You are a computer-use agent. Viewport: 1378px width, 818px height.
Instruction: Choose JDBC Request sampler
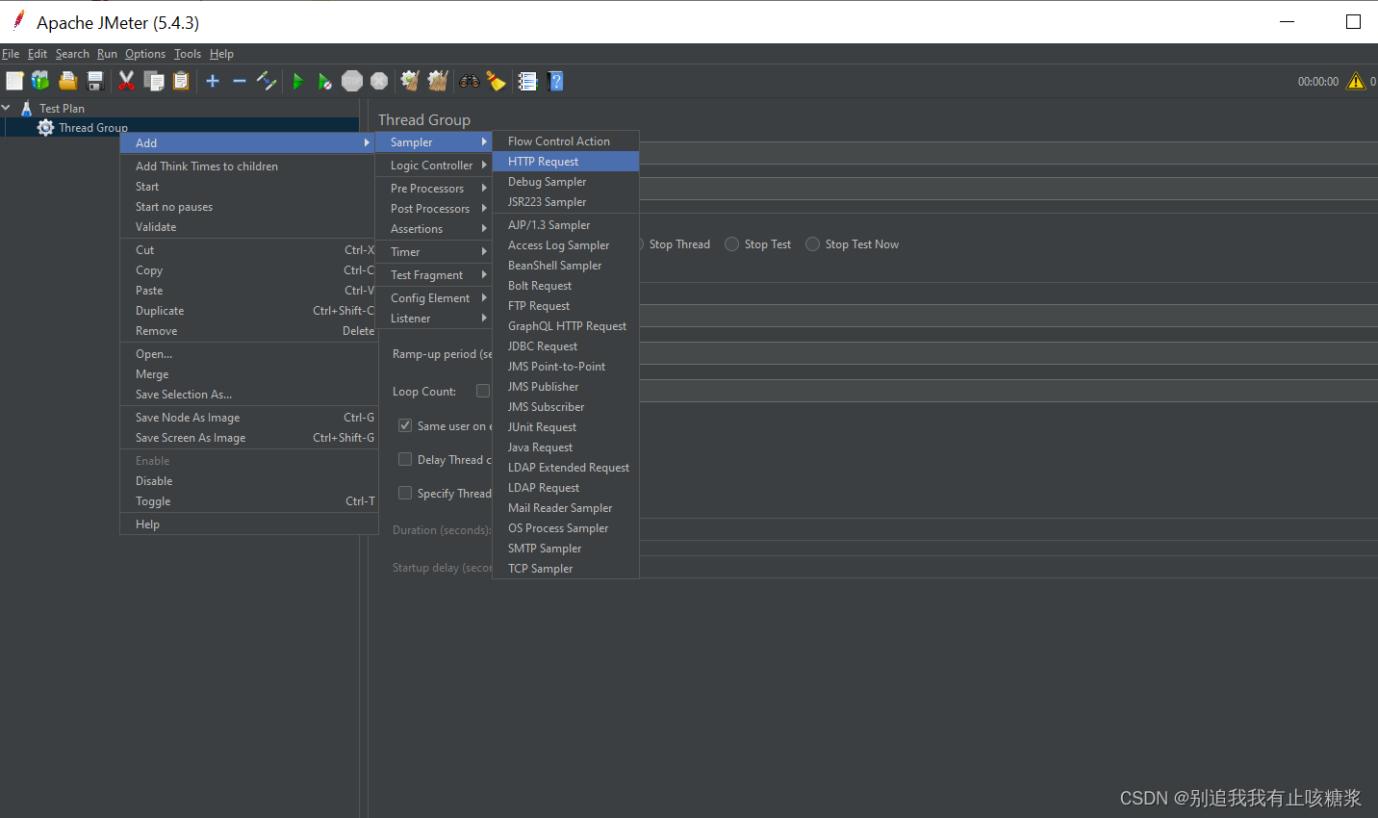point(566,345)
